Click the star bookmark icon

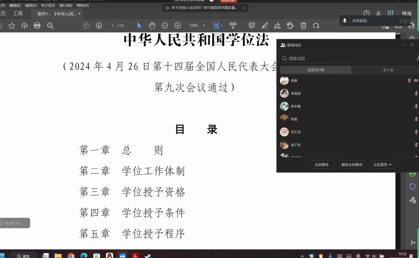tap(11, 25)
